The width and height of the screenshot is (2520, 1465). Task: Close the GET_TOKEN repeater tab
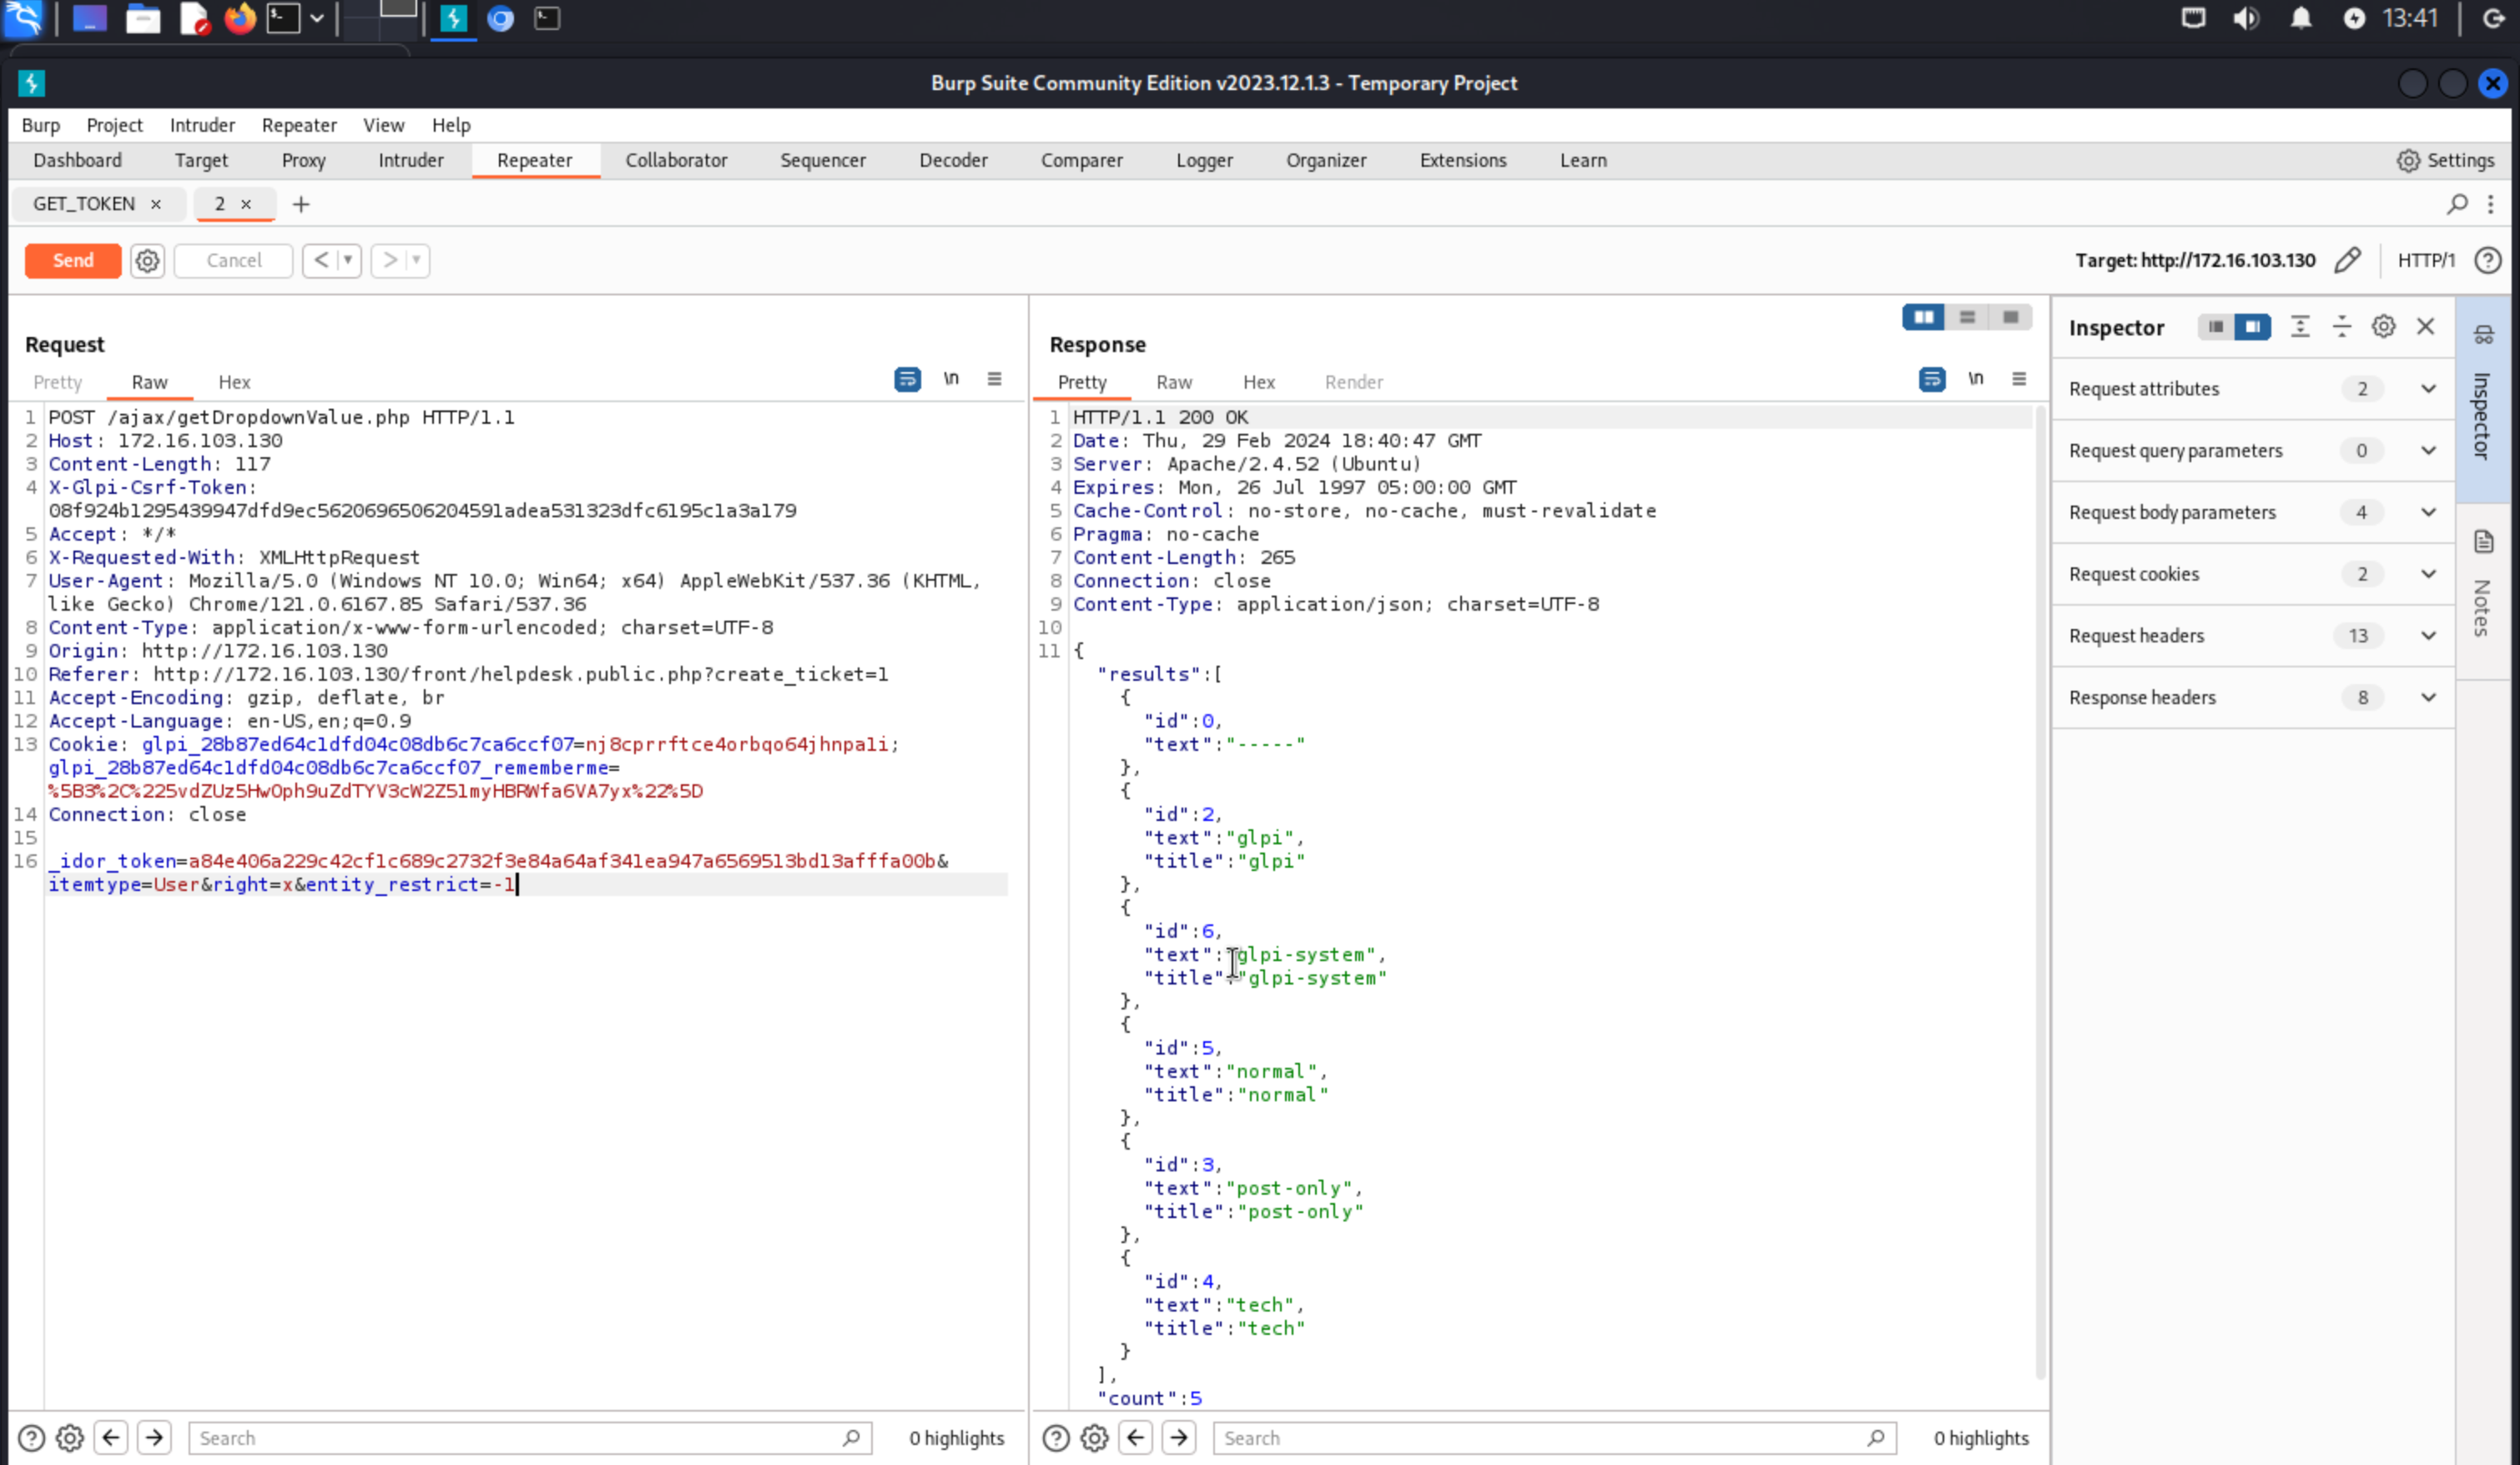pyautogui.click(x=156, y=204)
